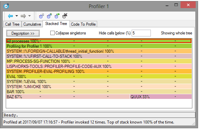Select the BAR 100% bar
This screenshot has width=219, height=134.
tap(99, 91)
